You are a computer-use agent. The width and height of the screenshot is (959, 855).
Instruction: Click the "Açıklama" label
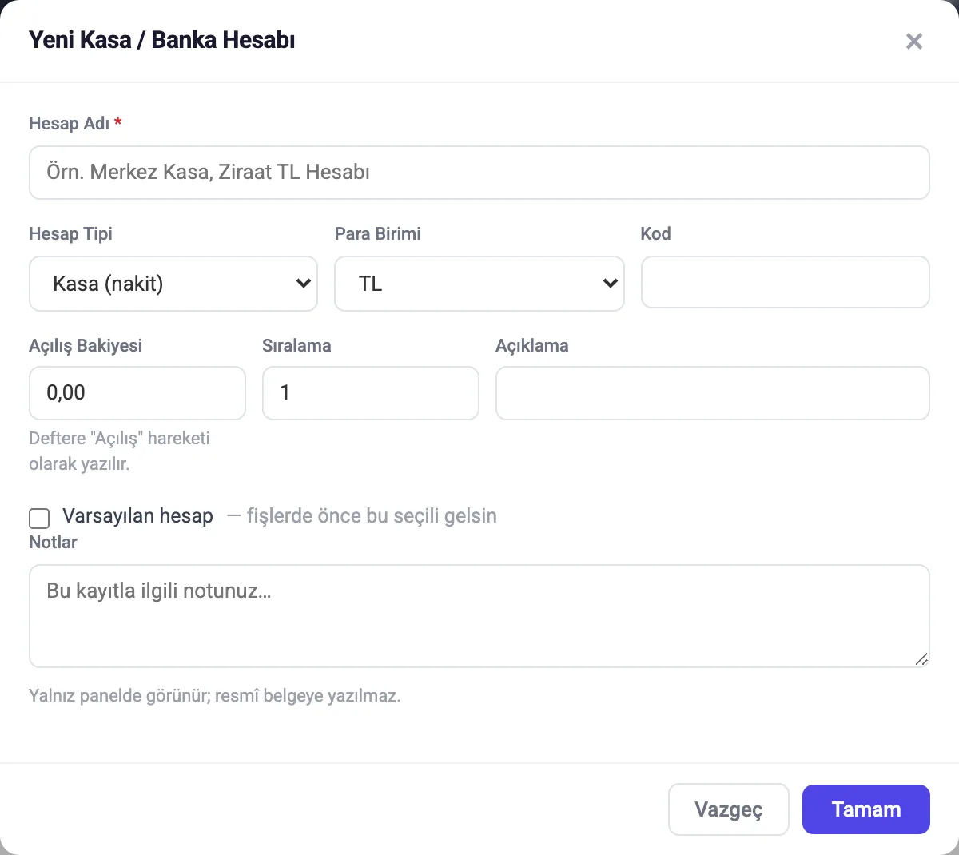pyautogui.click(x=532, y=346)
